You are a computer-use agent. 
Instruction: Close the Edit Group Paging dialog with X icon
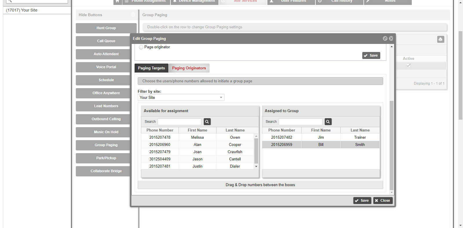coord(391,38)
